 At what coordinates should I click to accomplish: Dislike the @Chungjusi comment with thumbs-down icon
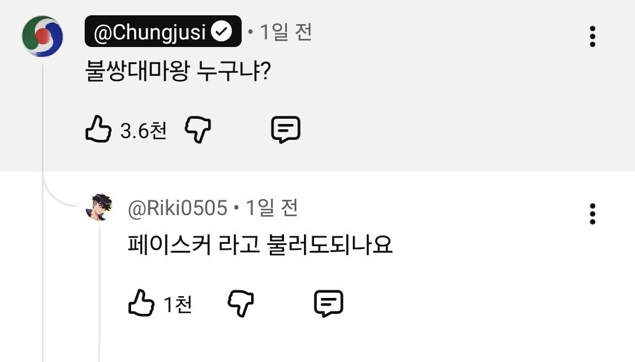click(198, 130)
